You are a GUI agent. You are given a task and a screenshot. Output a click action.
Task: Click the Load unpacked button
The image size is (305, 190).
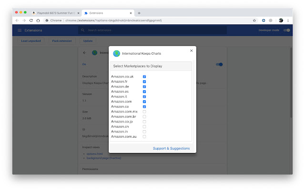pos(31,41)
